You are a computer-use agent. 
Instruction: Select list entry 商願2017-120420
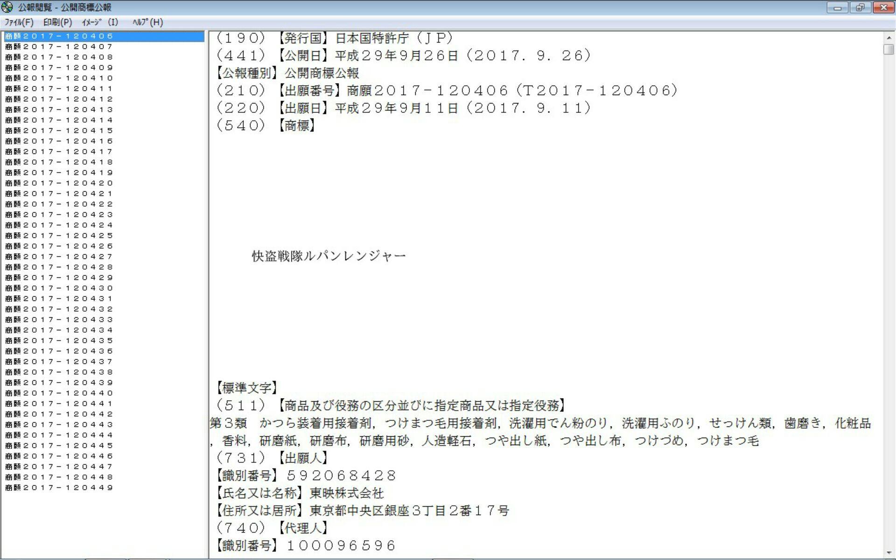[x=59, y=183]
